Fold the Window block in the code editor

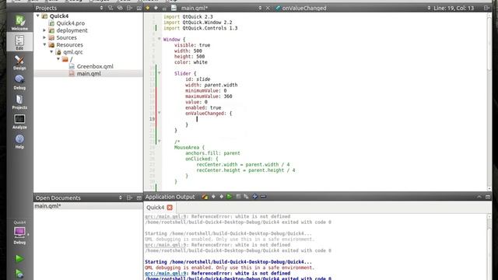click(160, 39)
